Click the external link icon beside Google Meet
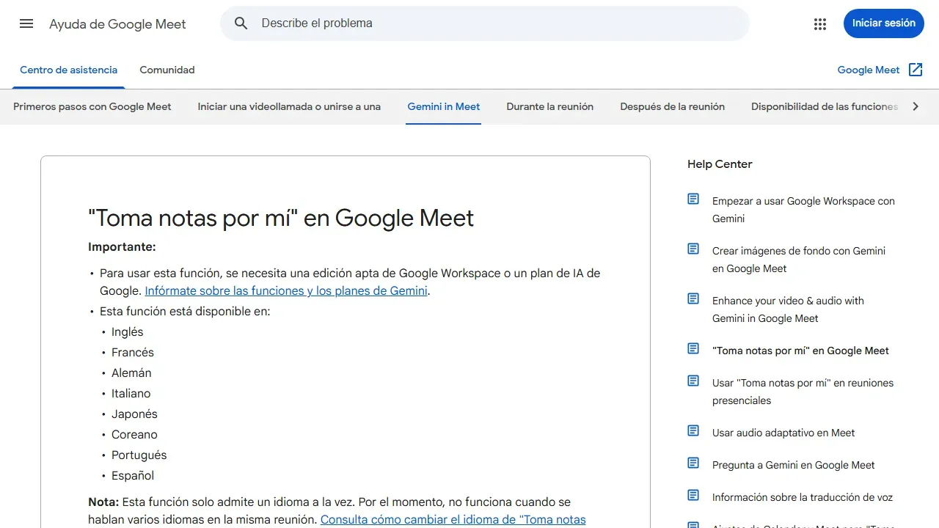 [x=916, y=70]
